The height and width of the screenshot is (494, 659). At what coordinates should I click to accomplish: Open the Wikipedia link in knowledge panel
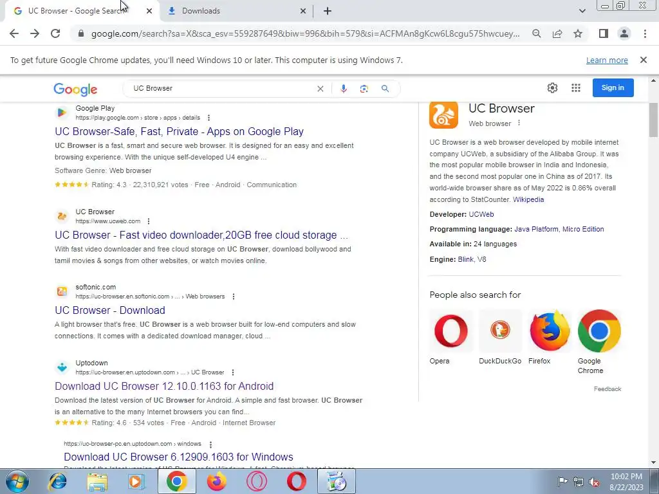tap(528, 199)
